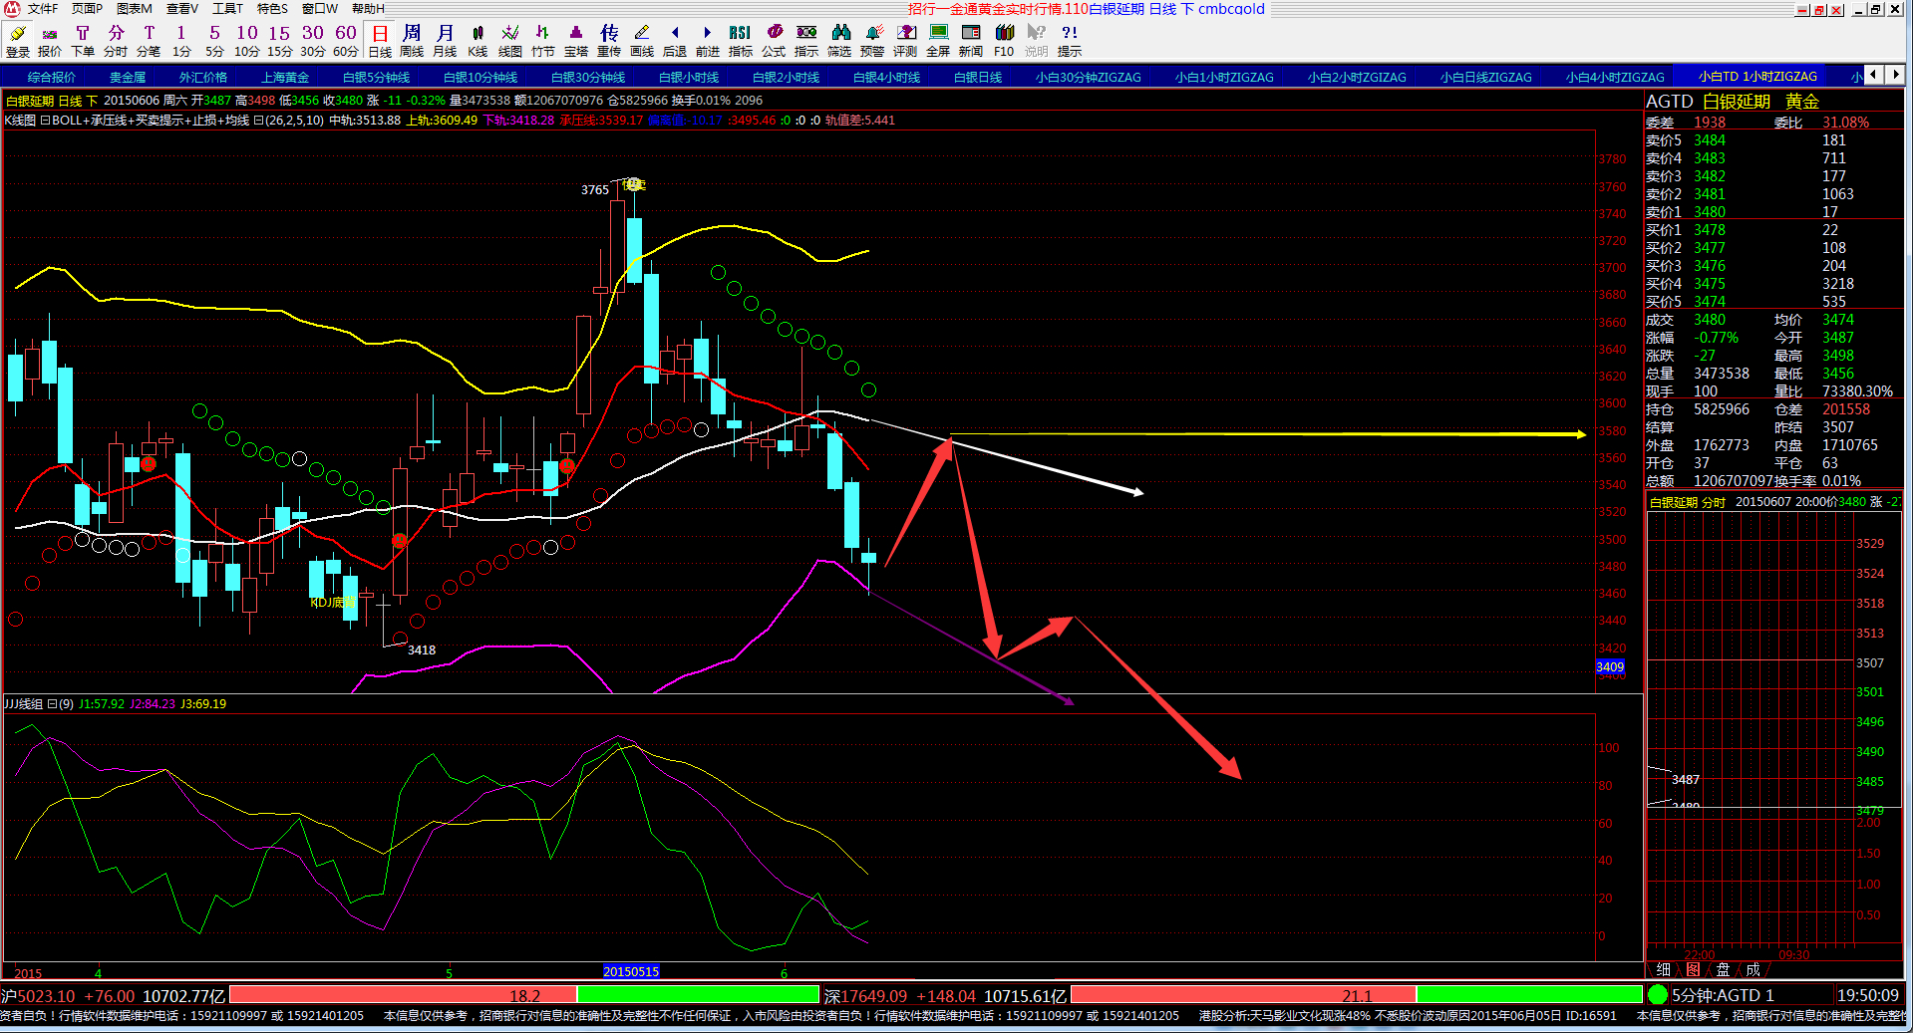The width and height of the screenshot is (1913, 1033).
Task: Toggle the 周线 weekly period button
Action: [412, 41]
